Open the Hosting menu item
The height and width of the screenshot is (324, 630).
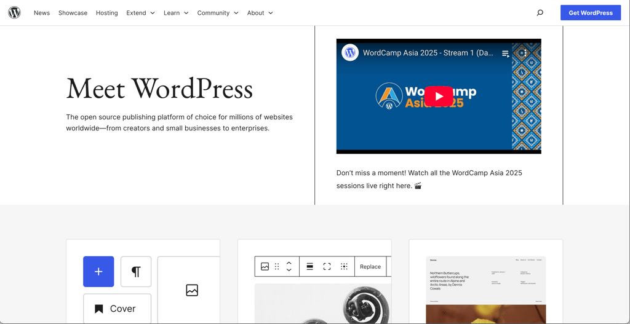[x=107, y=13]
